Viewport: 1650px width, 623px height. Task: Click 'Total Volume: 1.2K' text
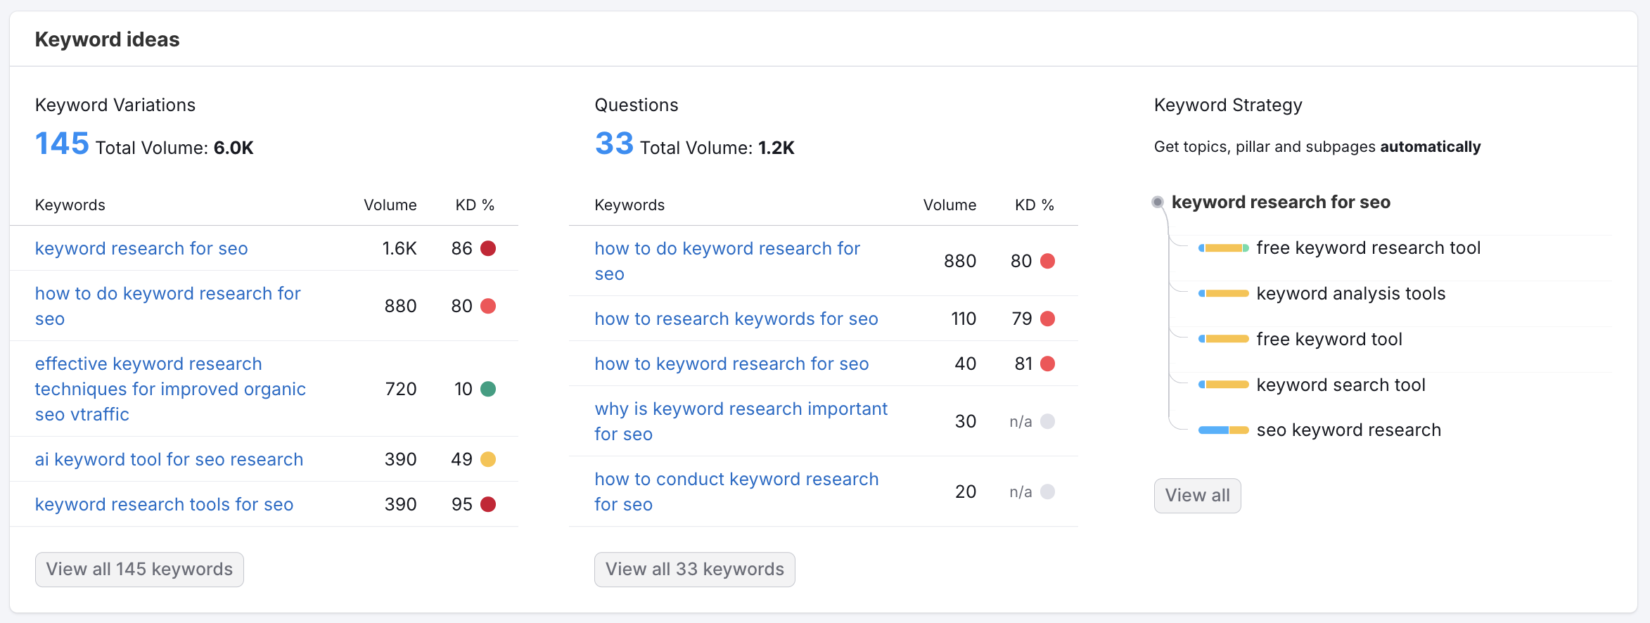tap(717, 148)
